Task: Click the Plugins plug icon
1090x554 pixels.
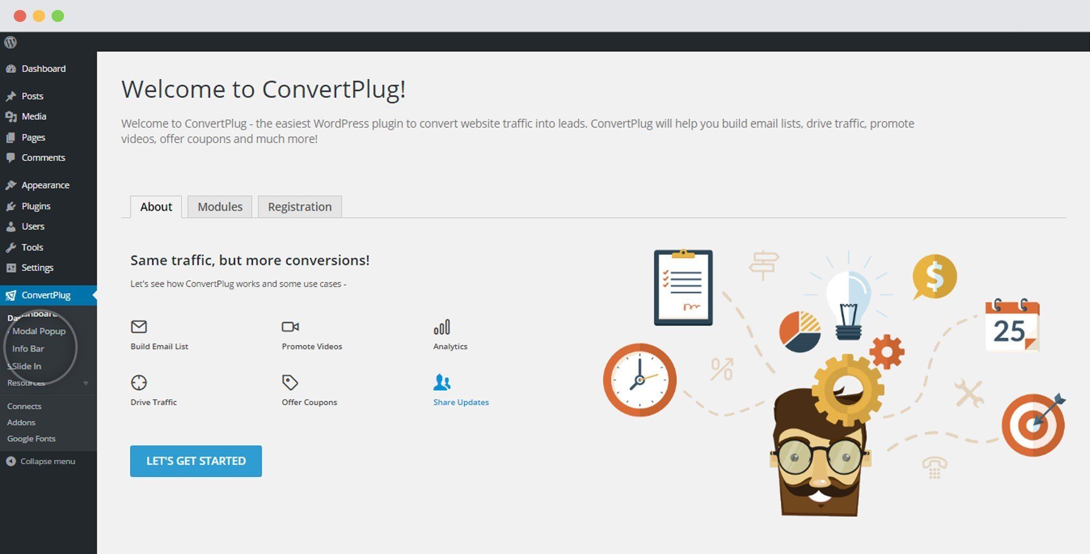Action: click(x=11, y=206)
